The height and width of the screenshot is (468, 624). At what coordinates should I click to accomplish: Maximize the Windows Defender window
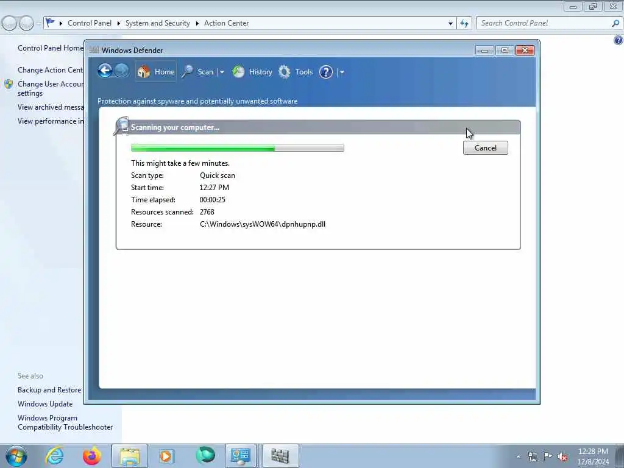pos(505,50)
